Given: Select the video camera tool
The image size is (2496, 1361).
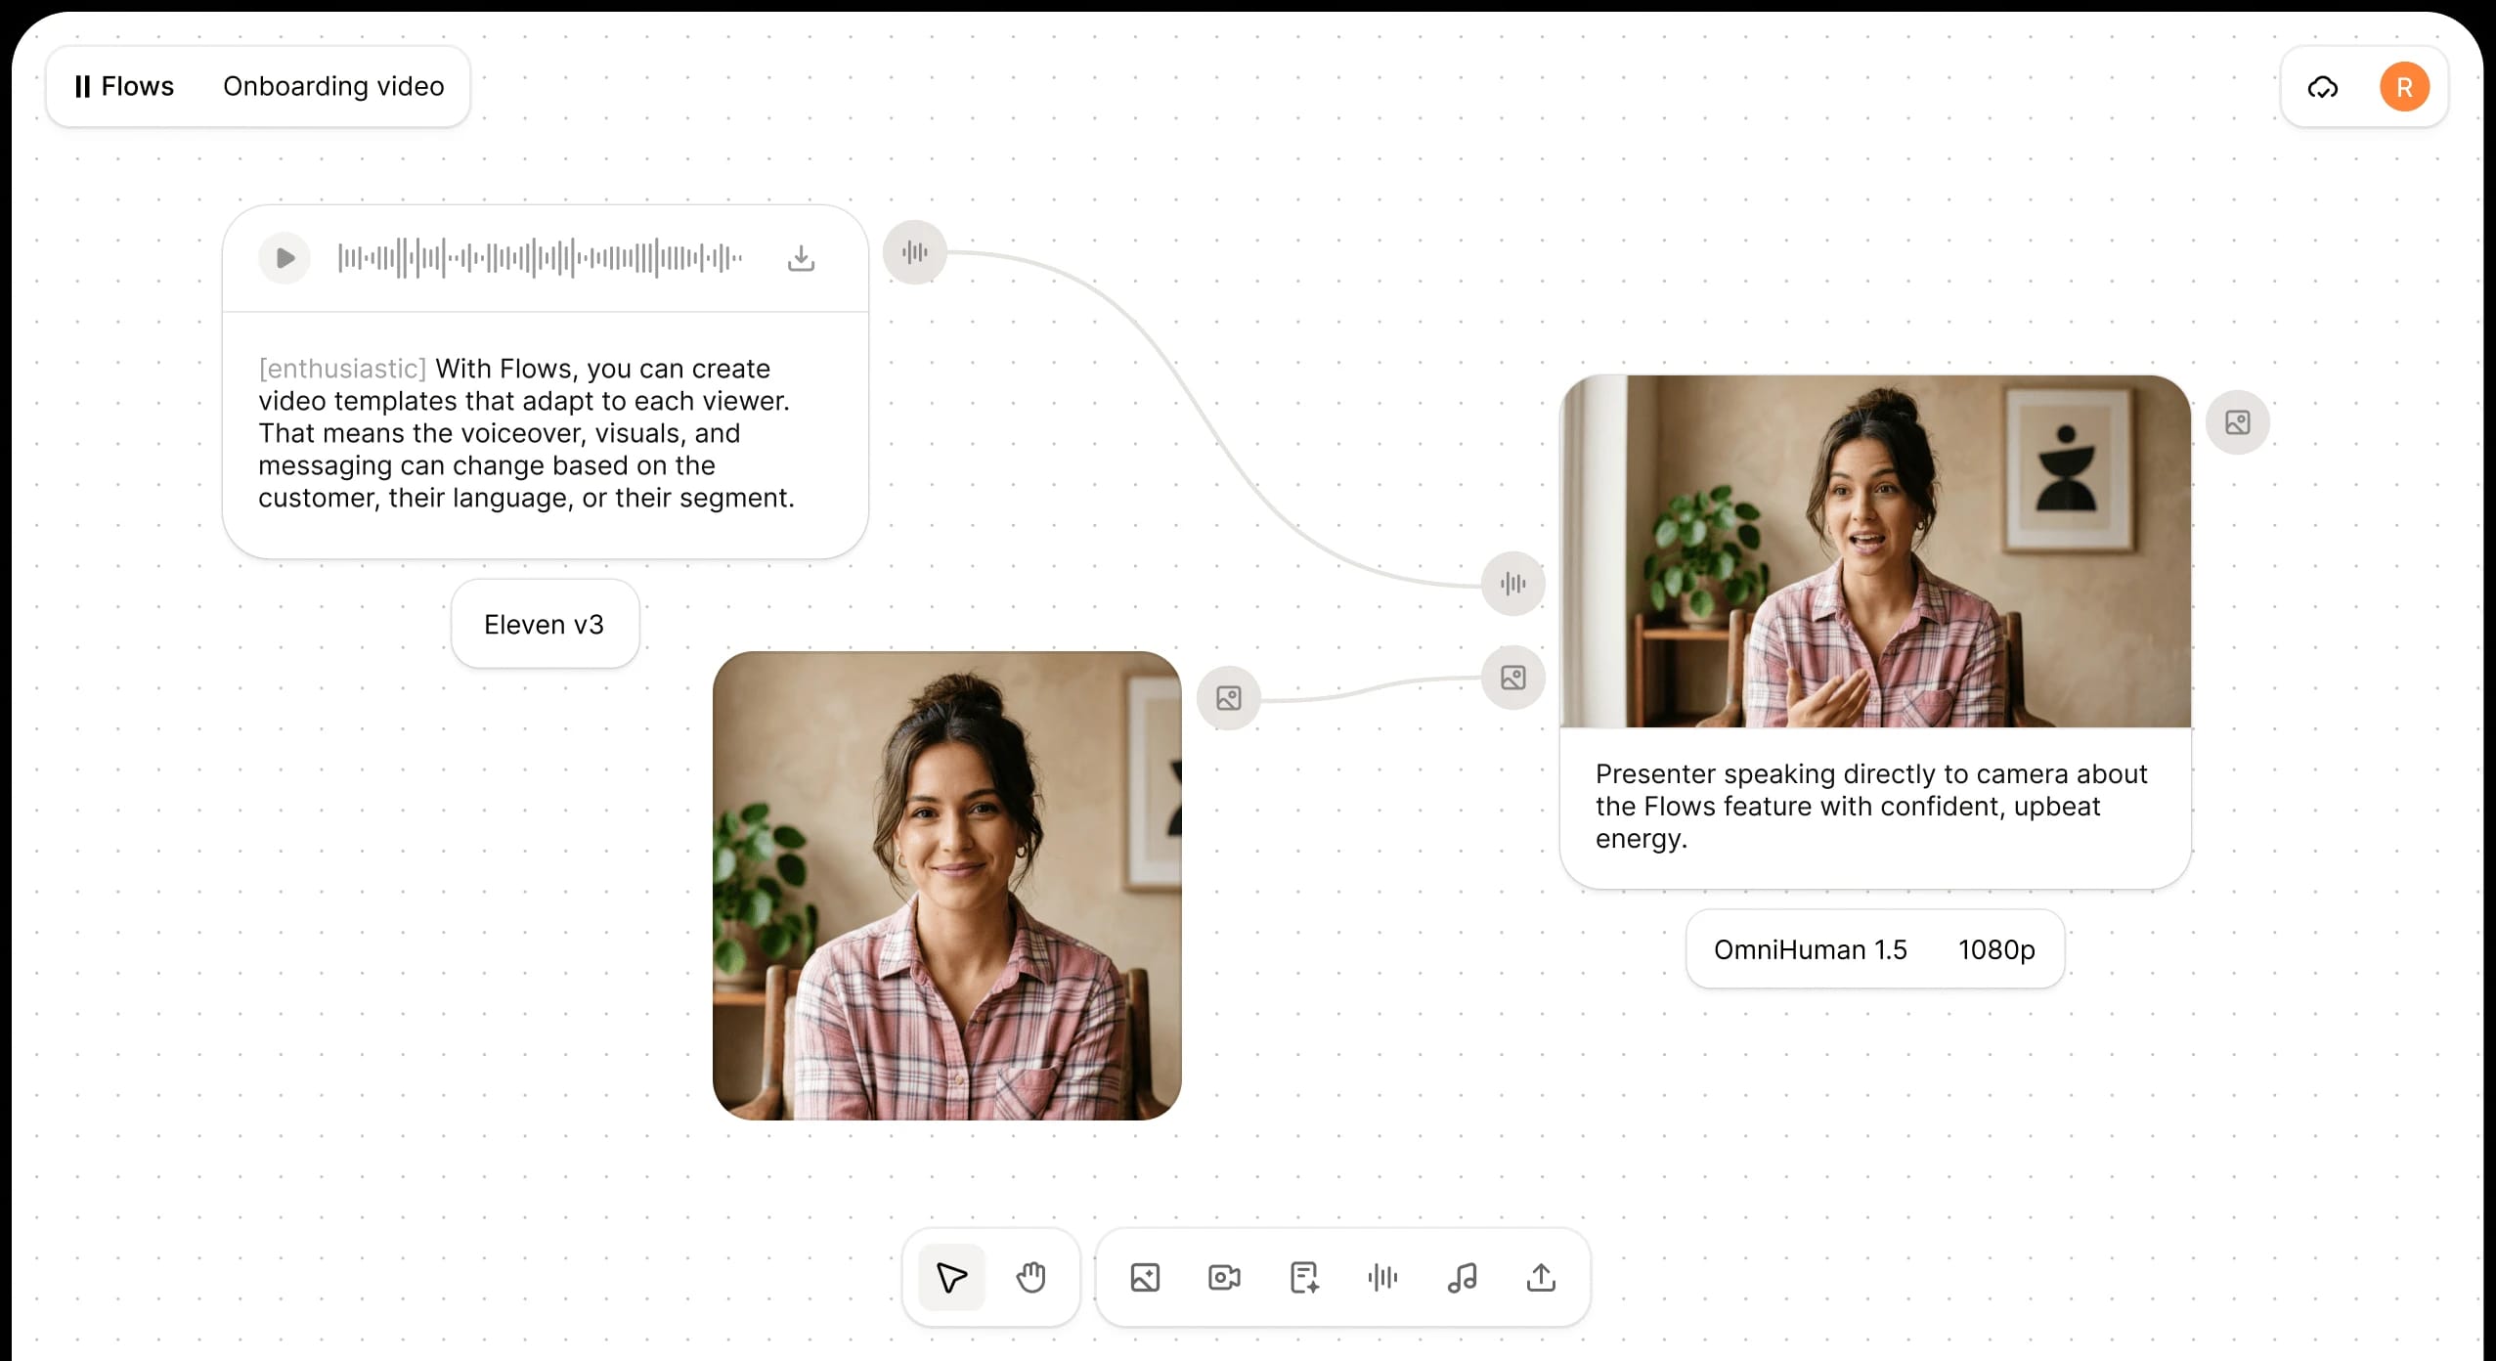Looking at the screenshot, I should 1222,1277.
